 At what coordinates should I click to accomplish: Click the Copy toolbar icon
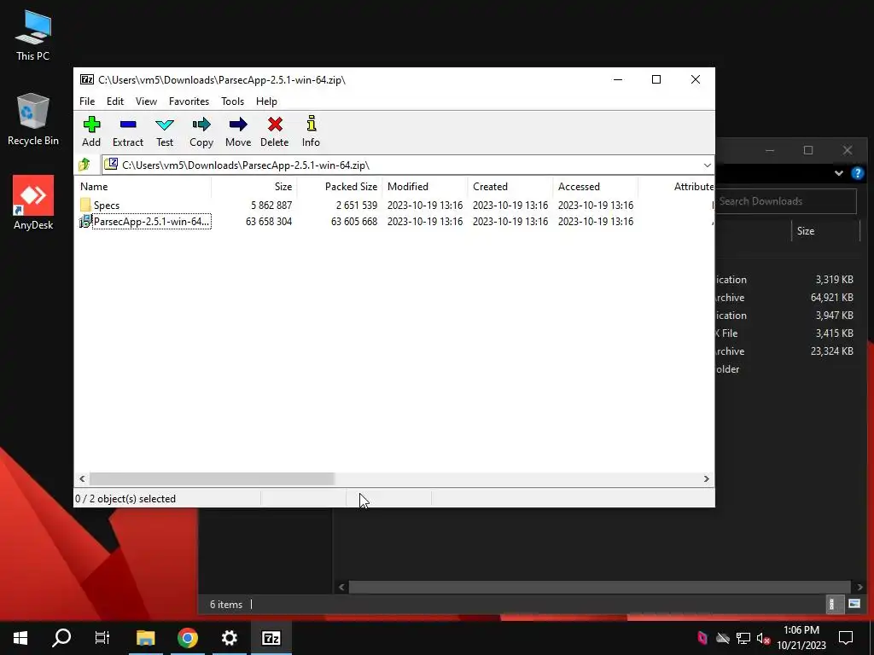(x=201, y=131)
